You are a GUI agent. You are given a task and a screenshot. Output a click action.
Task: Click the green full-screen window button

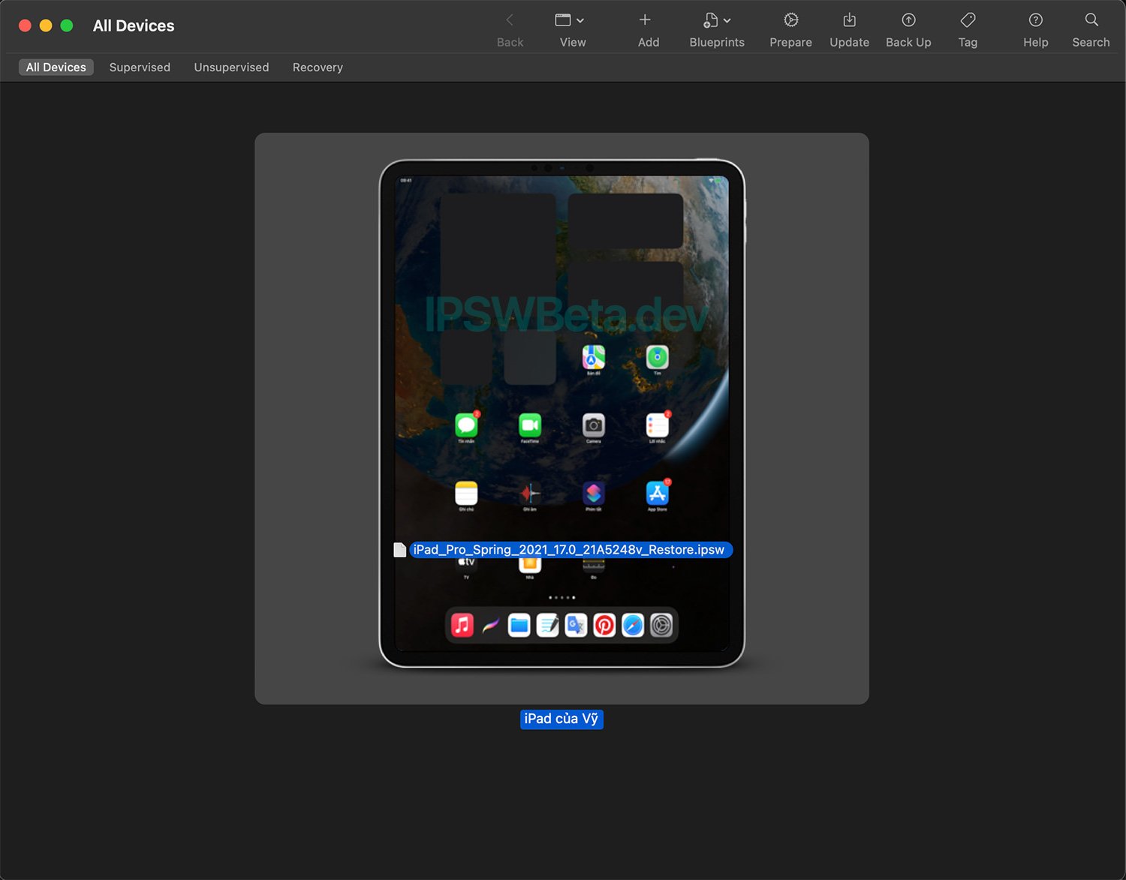pyautogui.click(x=67, y=26)
